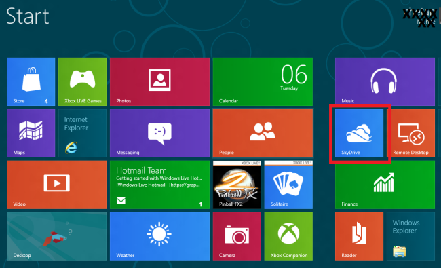This screenshot has width=441, height=268.
Task: Launch the Xbox Companion tile
Action: pos(288,236)
